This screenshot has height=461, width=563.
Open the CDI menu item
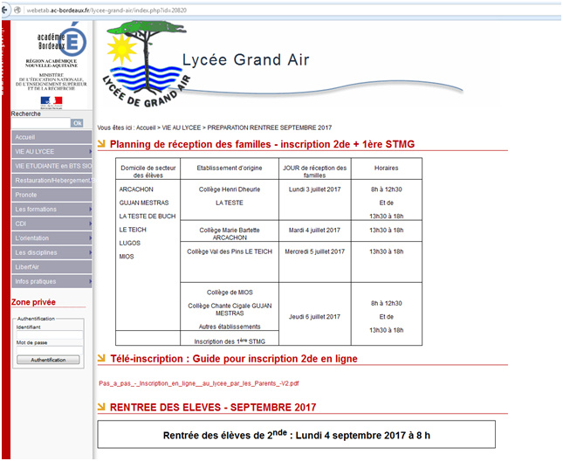point(51,224)
